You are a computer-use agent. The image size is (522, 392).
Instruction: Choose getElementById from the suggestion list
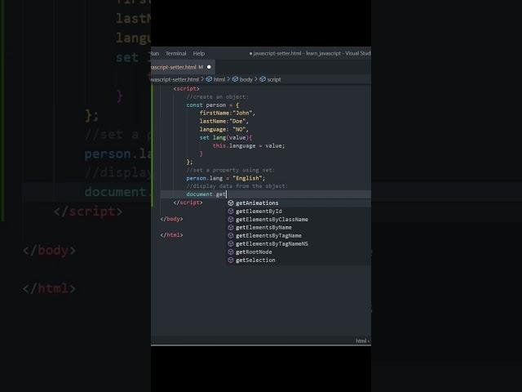(299, 212)
